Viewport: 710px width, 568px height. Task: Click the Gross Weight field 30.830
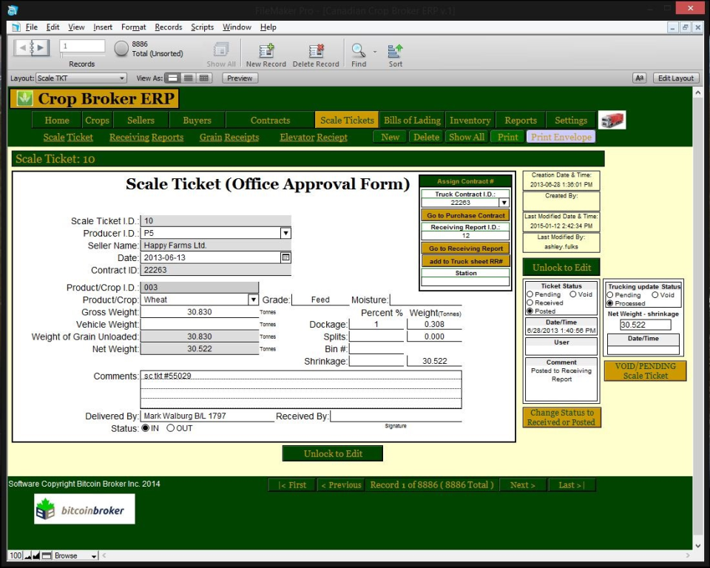(199, 312)
